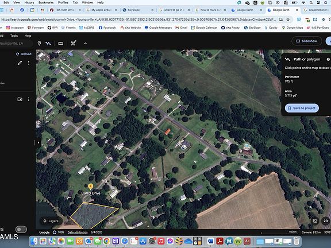
Task: Click the pinned Facebook tab icon
Action: 22,10
